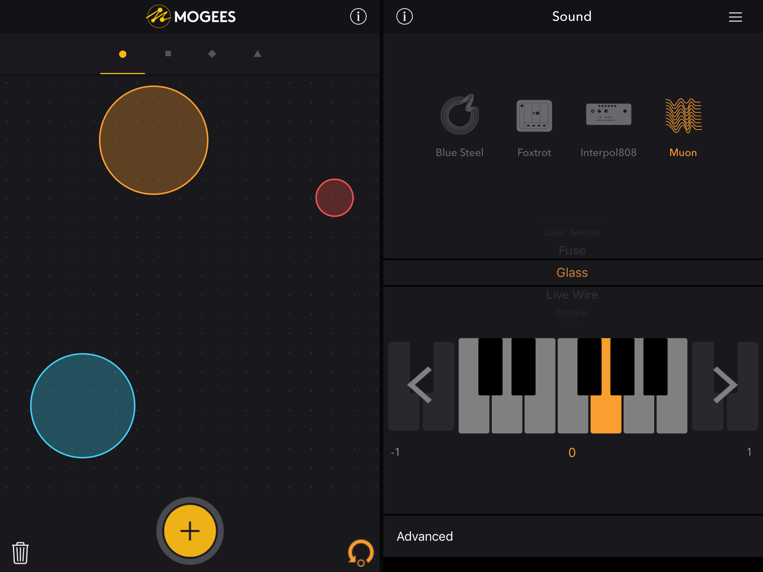Pick the Fuse preset in the list

(572, 251)
